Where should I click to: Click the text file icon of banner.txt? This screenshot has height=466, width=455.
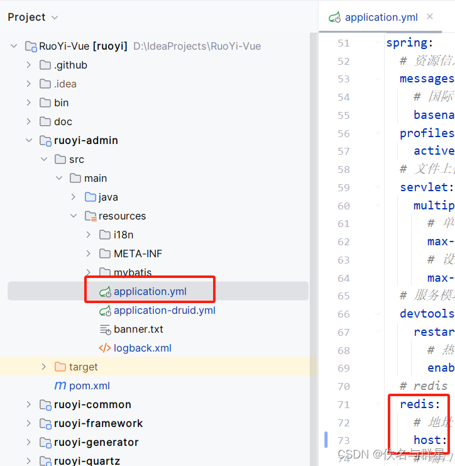pyautogui.click(x=105, y=330)
